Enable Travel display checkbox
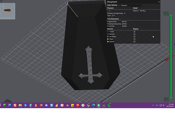175x113 pixels. (x=134, y=32)
